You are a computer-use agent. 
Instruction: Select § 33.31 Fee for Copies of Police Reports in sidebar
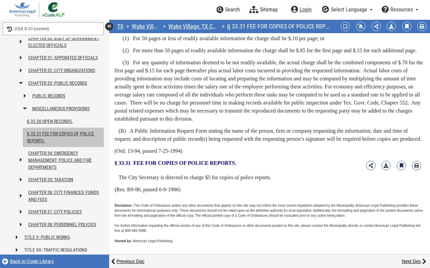63,137
